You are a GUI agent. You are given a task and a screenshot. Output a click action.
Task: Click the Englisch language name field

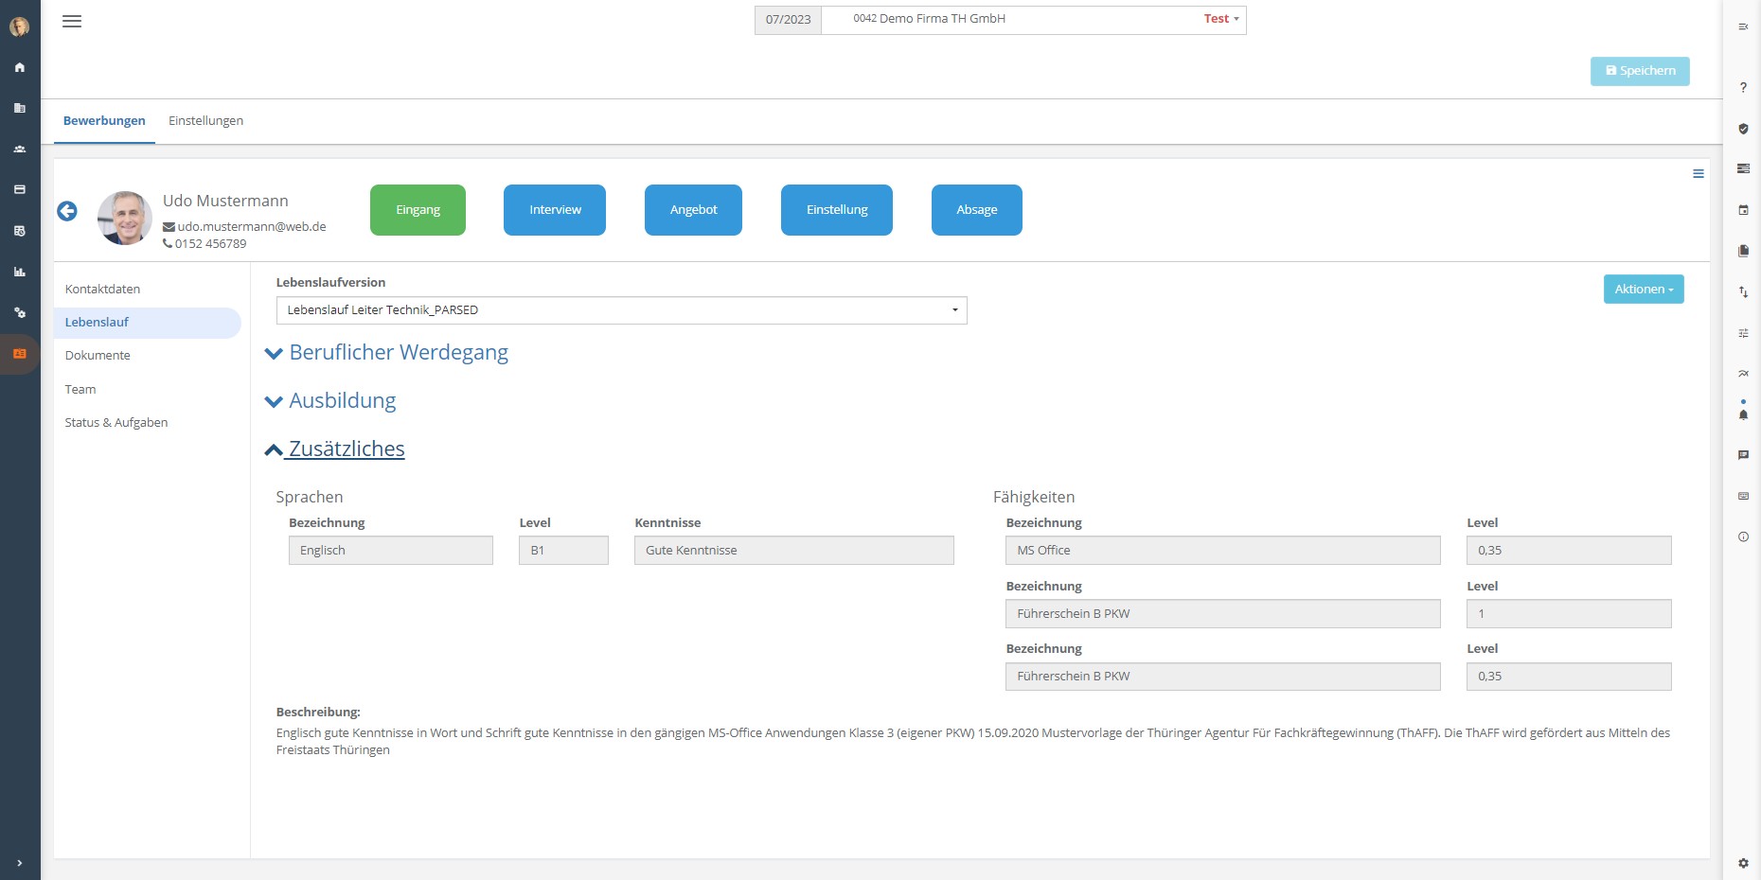click(x=390, y=551)
